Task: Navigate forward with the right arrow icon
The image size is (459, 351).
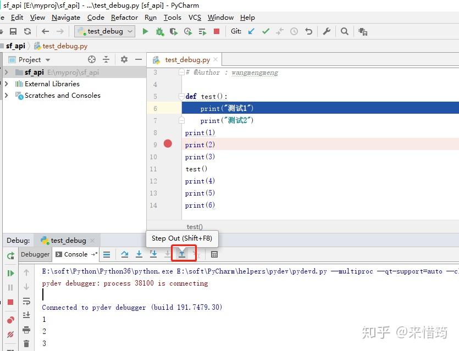Action: pos(60,31)
